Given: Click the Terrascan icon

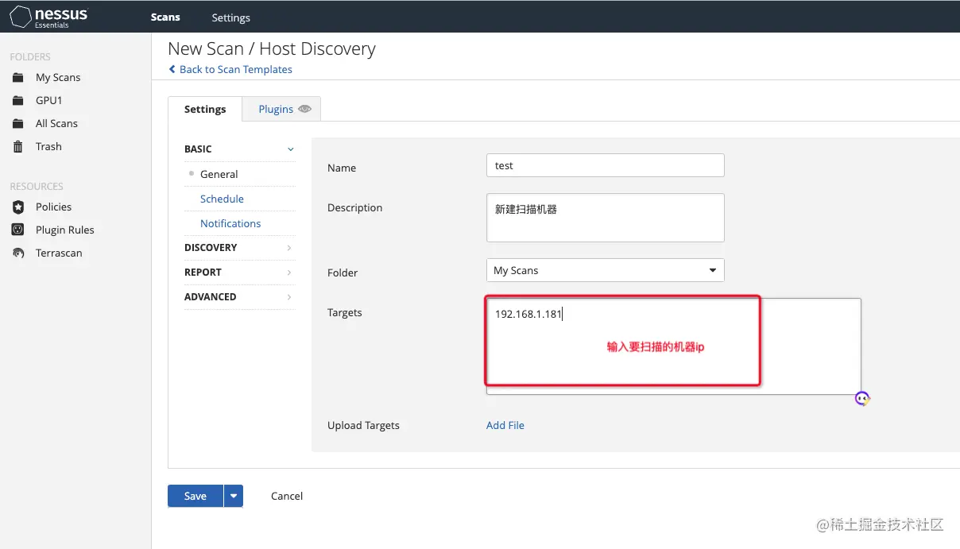Looking at the screenshot, I should 18,253.
